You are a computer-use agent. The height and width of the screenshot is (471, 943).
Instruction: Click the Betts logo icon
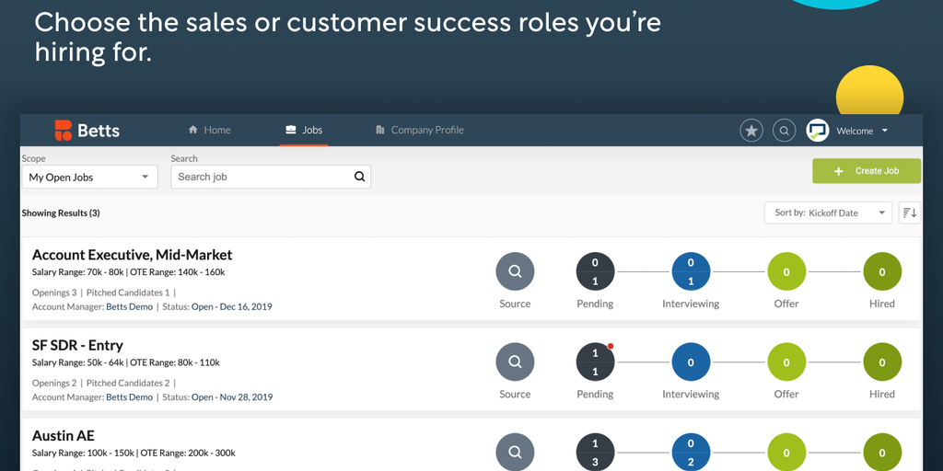[x=63, y=131]
